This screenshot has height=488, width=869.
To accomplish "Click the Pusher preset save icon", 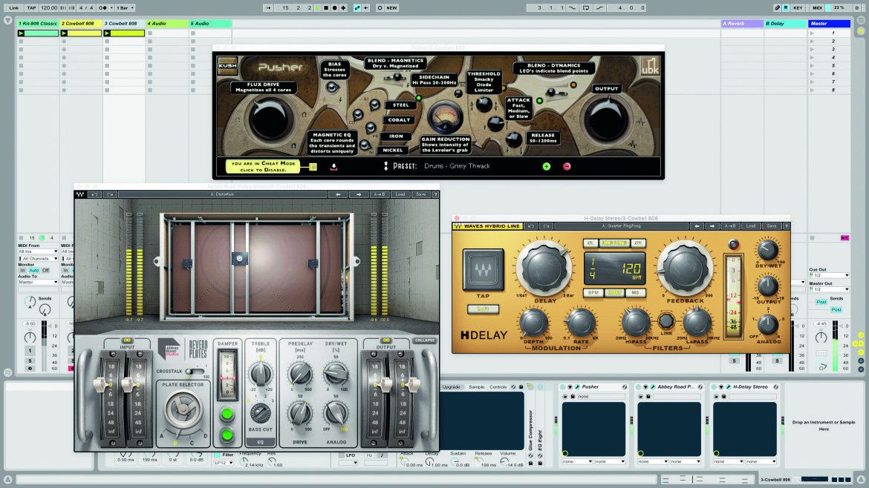I will 333,167.
